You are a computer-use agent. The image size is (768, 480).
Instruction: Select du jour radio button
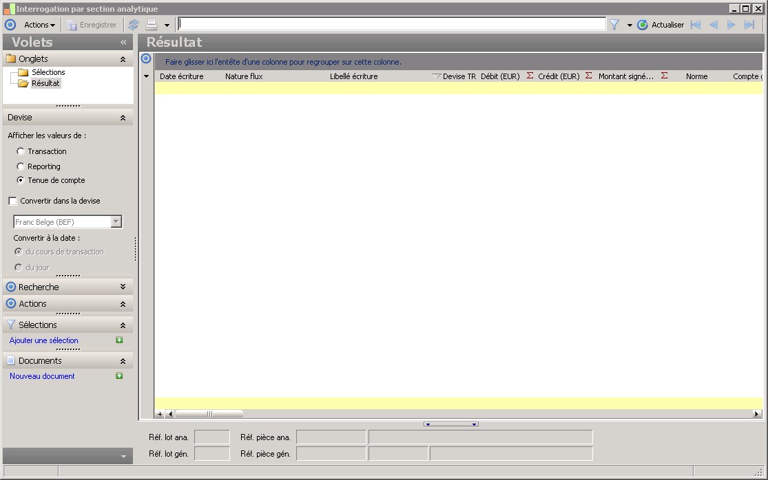pos(19,268)
